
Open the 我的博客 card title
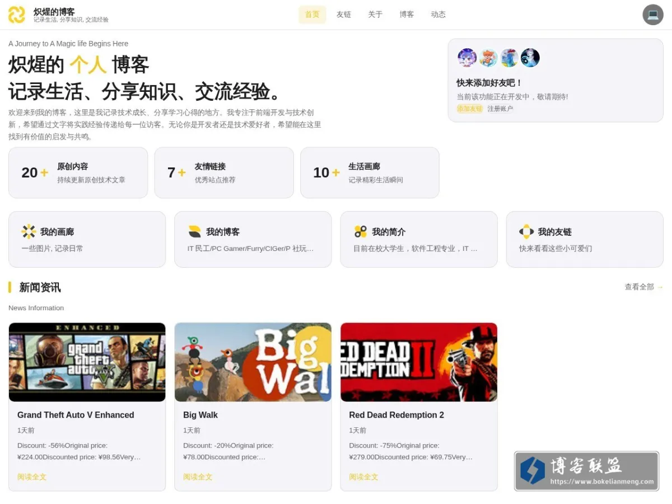click(x=223, y=232)
